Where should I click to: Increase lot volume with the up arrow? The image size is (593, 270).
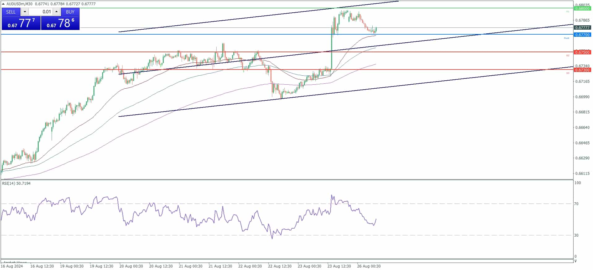click(56, 12)
